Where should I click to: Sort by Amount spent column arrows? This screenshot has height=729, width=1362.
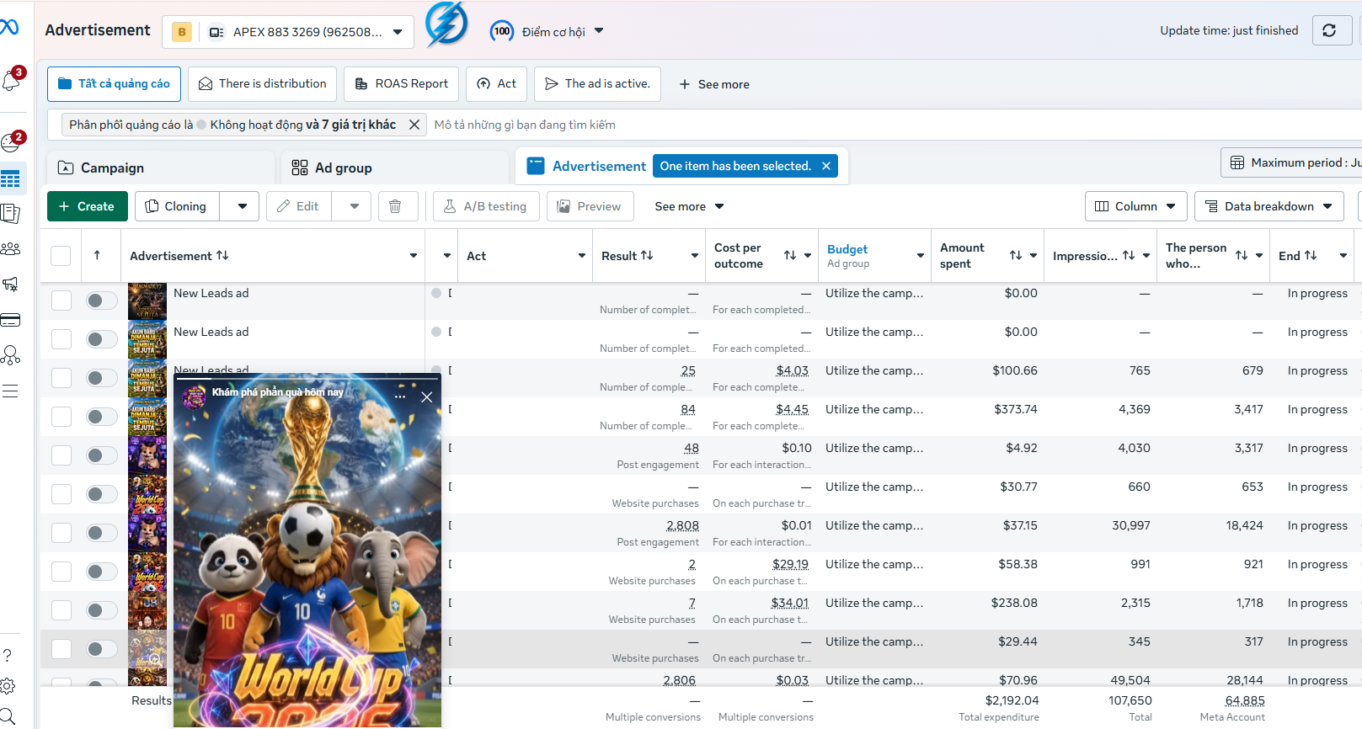point(1016,255)
